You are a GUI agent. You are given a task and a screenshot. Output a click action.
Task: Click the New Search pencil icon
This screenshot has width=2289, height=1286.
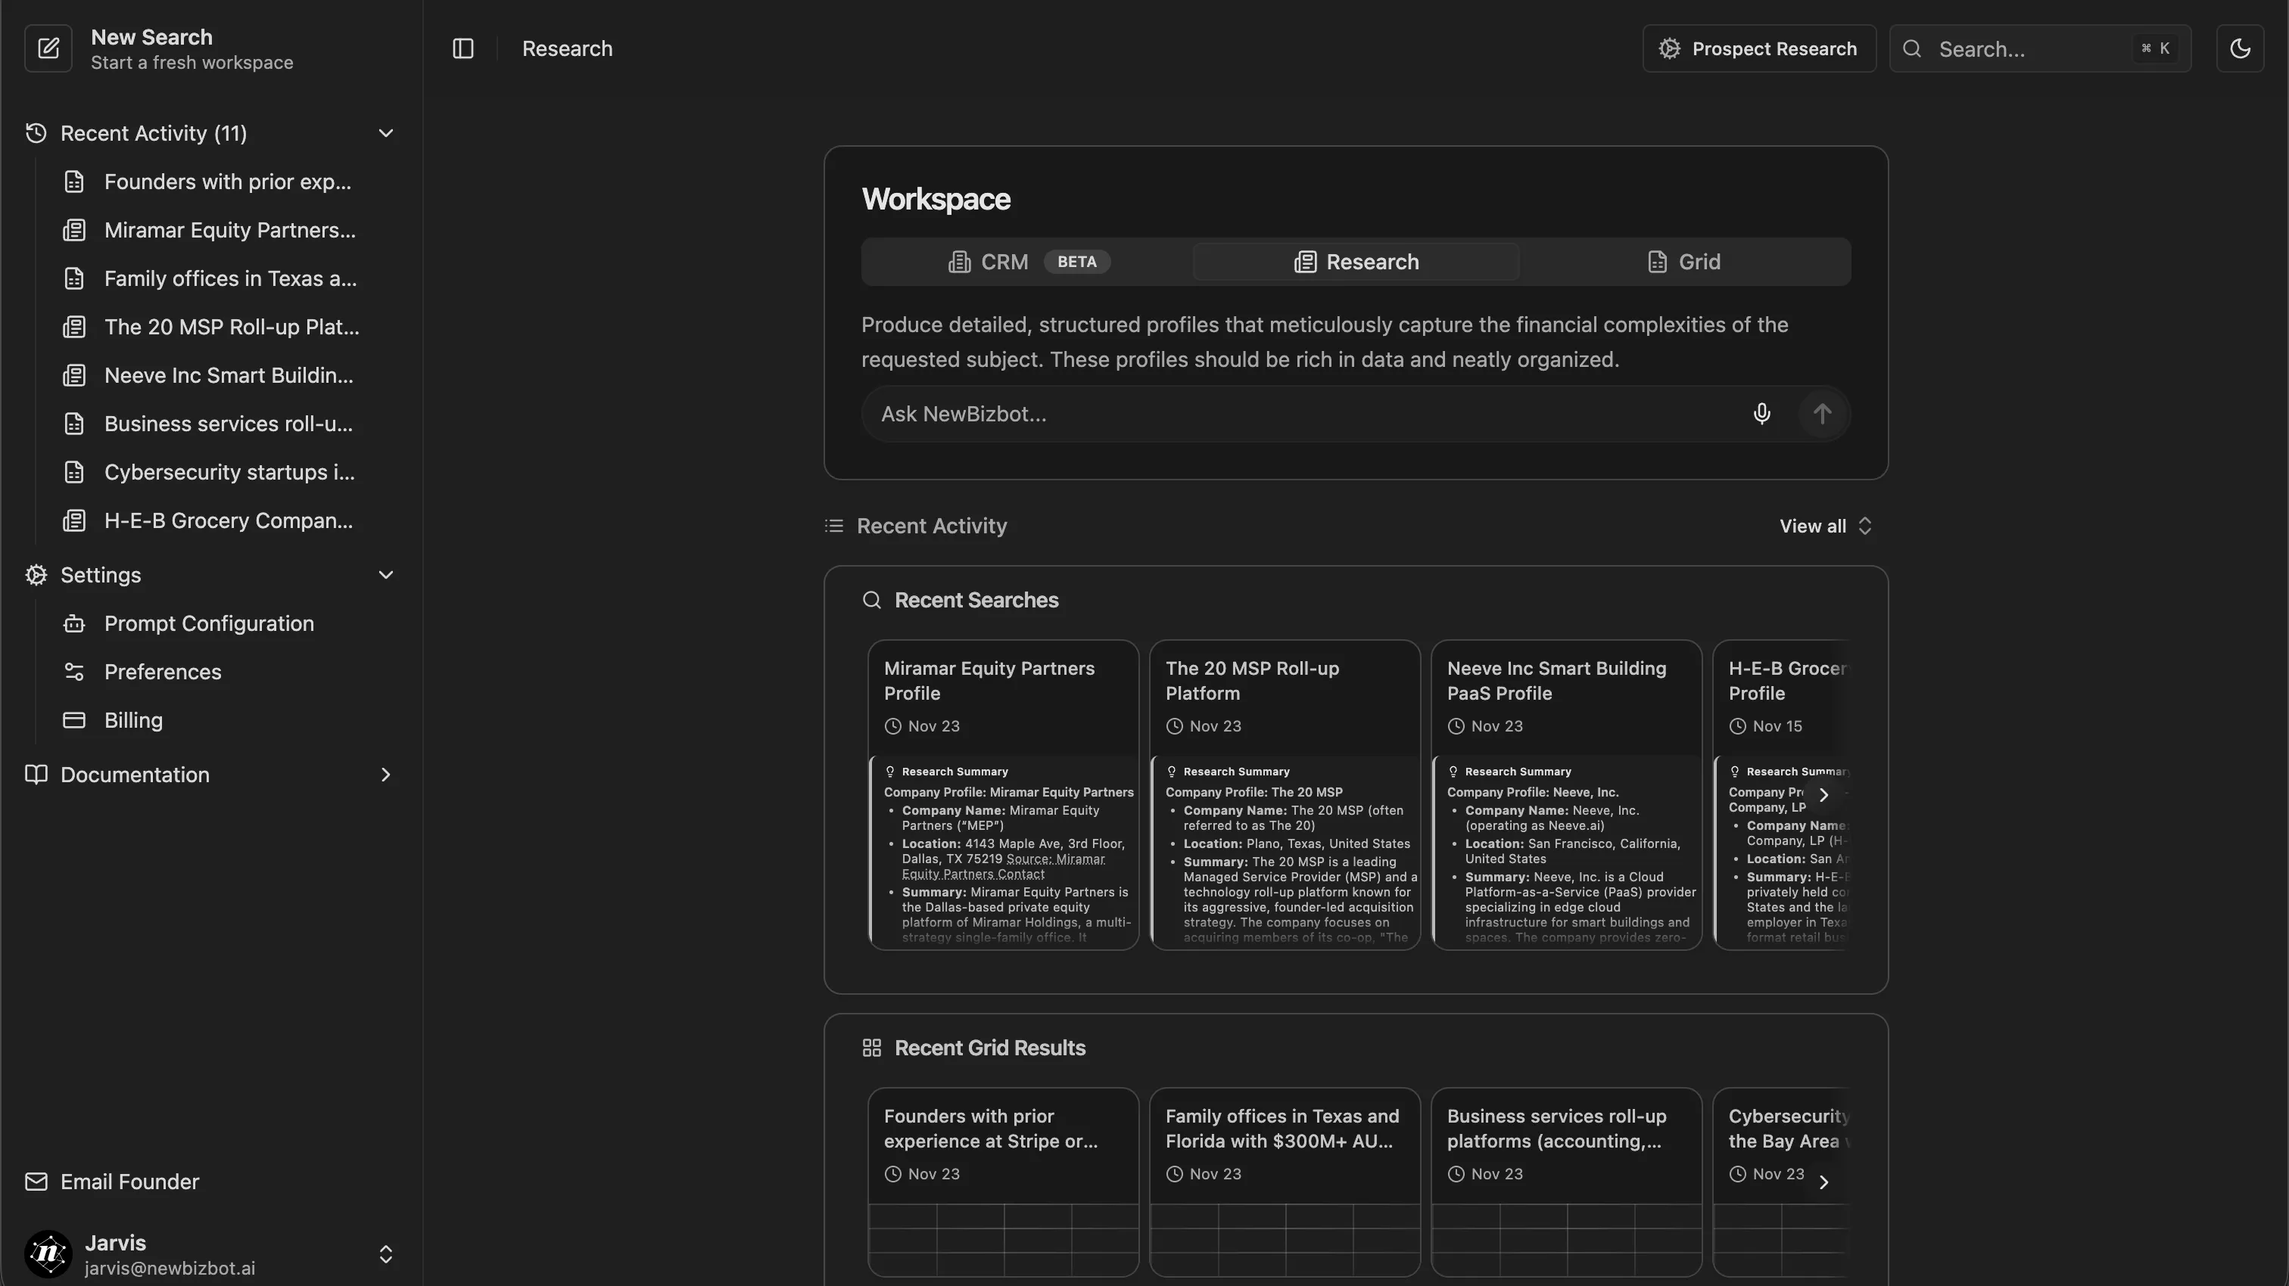[49, 48]
